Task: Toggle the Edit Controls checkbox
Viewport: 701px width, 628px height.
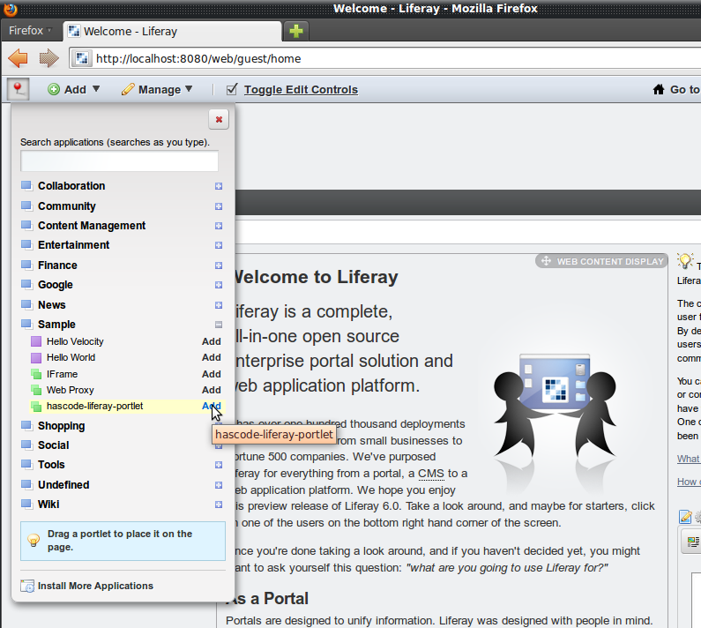Action: tap(232, 89)
